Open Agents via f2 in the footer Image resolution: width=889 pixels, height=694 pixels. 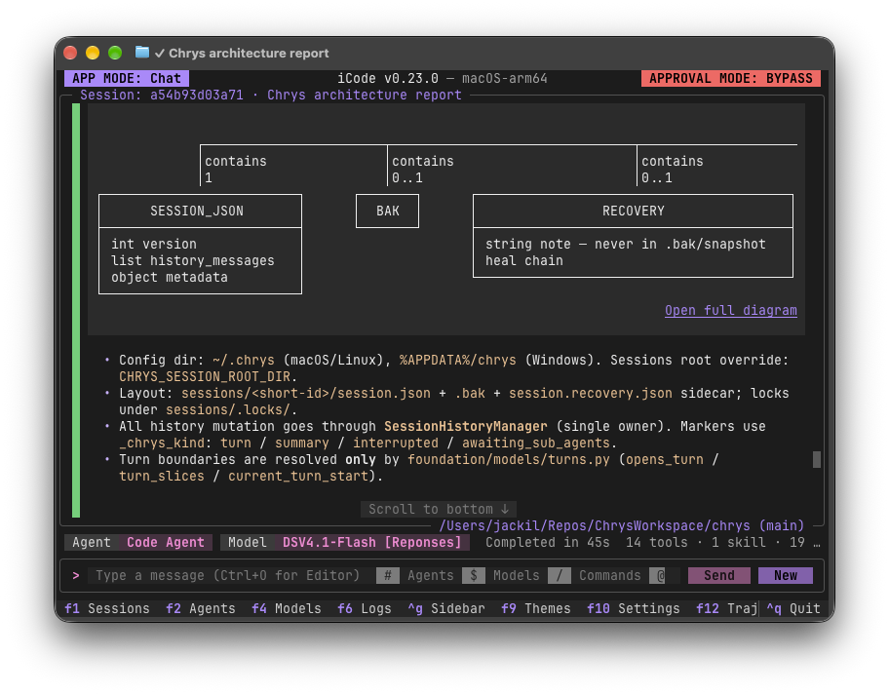tap(201, 608)
